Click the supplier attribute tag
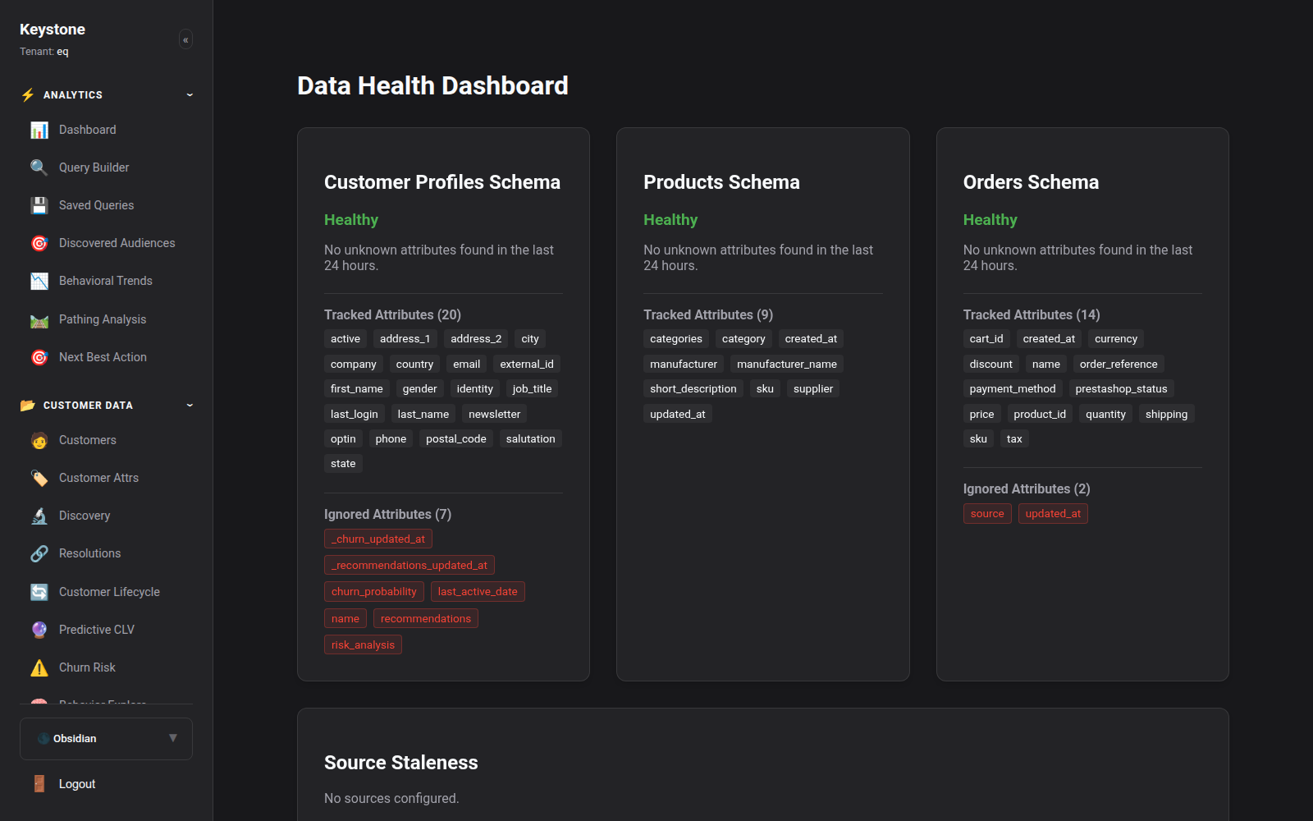The width and height of the screenshot is (1313, 821). pos(813,388)
